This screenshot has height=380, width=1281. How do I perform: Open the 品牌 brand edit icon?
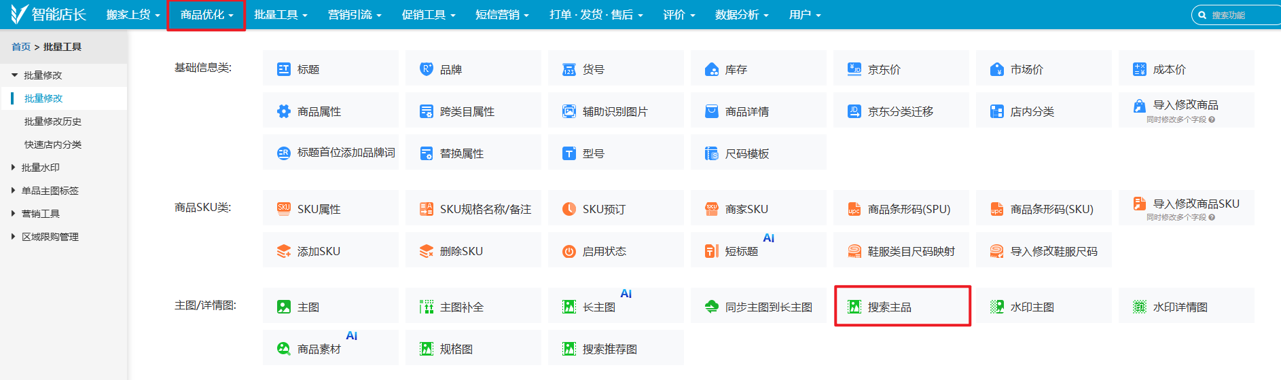pos(427,69)
